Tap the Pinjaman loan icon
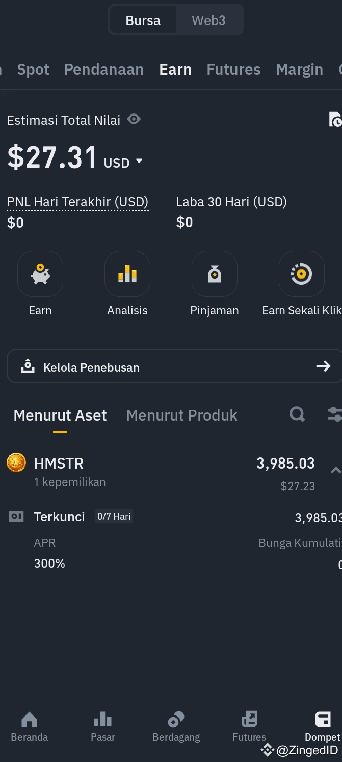Screen dimensions: 342x762 coord(215,274)
